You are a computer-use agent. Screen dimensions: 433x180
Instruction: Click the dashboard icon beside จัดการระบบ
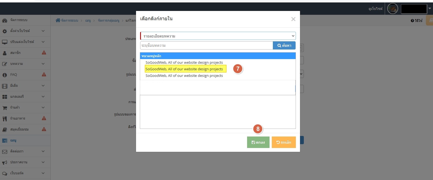[5, 21]
